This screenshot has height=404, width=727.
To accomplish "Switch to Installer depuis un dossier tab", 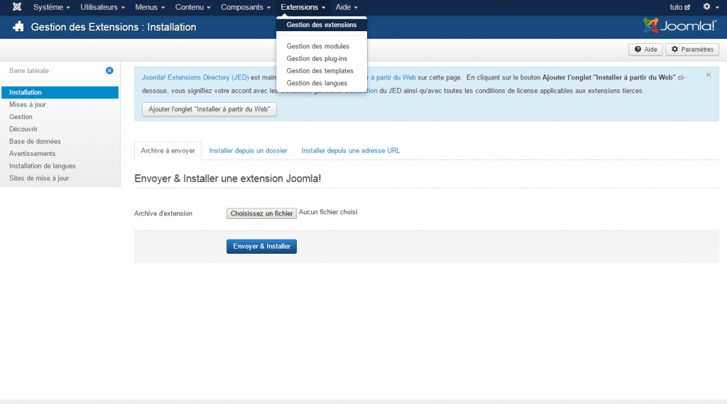I will point(248,151).
